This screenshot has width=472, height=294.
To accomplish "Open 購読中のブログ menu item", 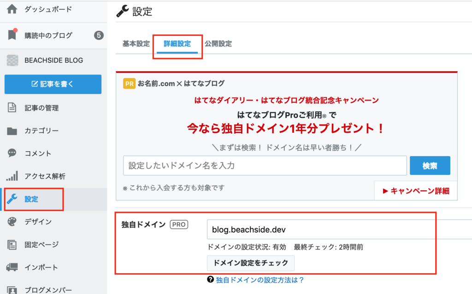I will coord(48,35).
